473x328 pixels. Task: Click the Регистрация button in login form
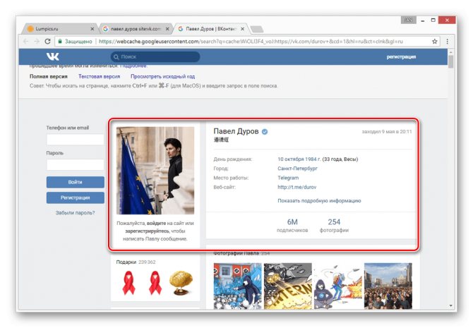pos(75,198)
